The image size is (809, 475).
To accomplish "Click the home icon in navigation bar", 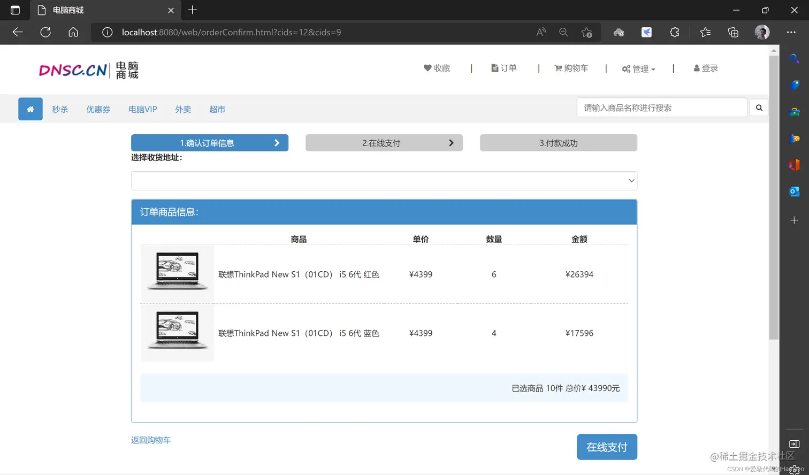I will [30, 109].
